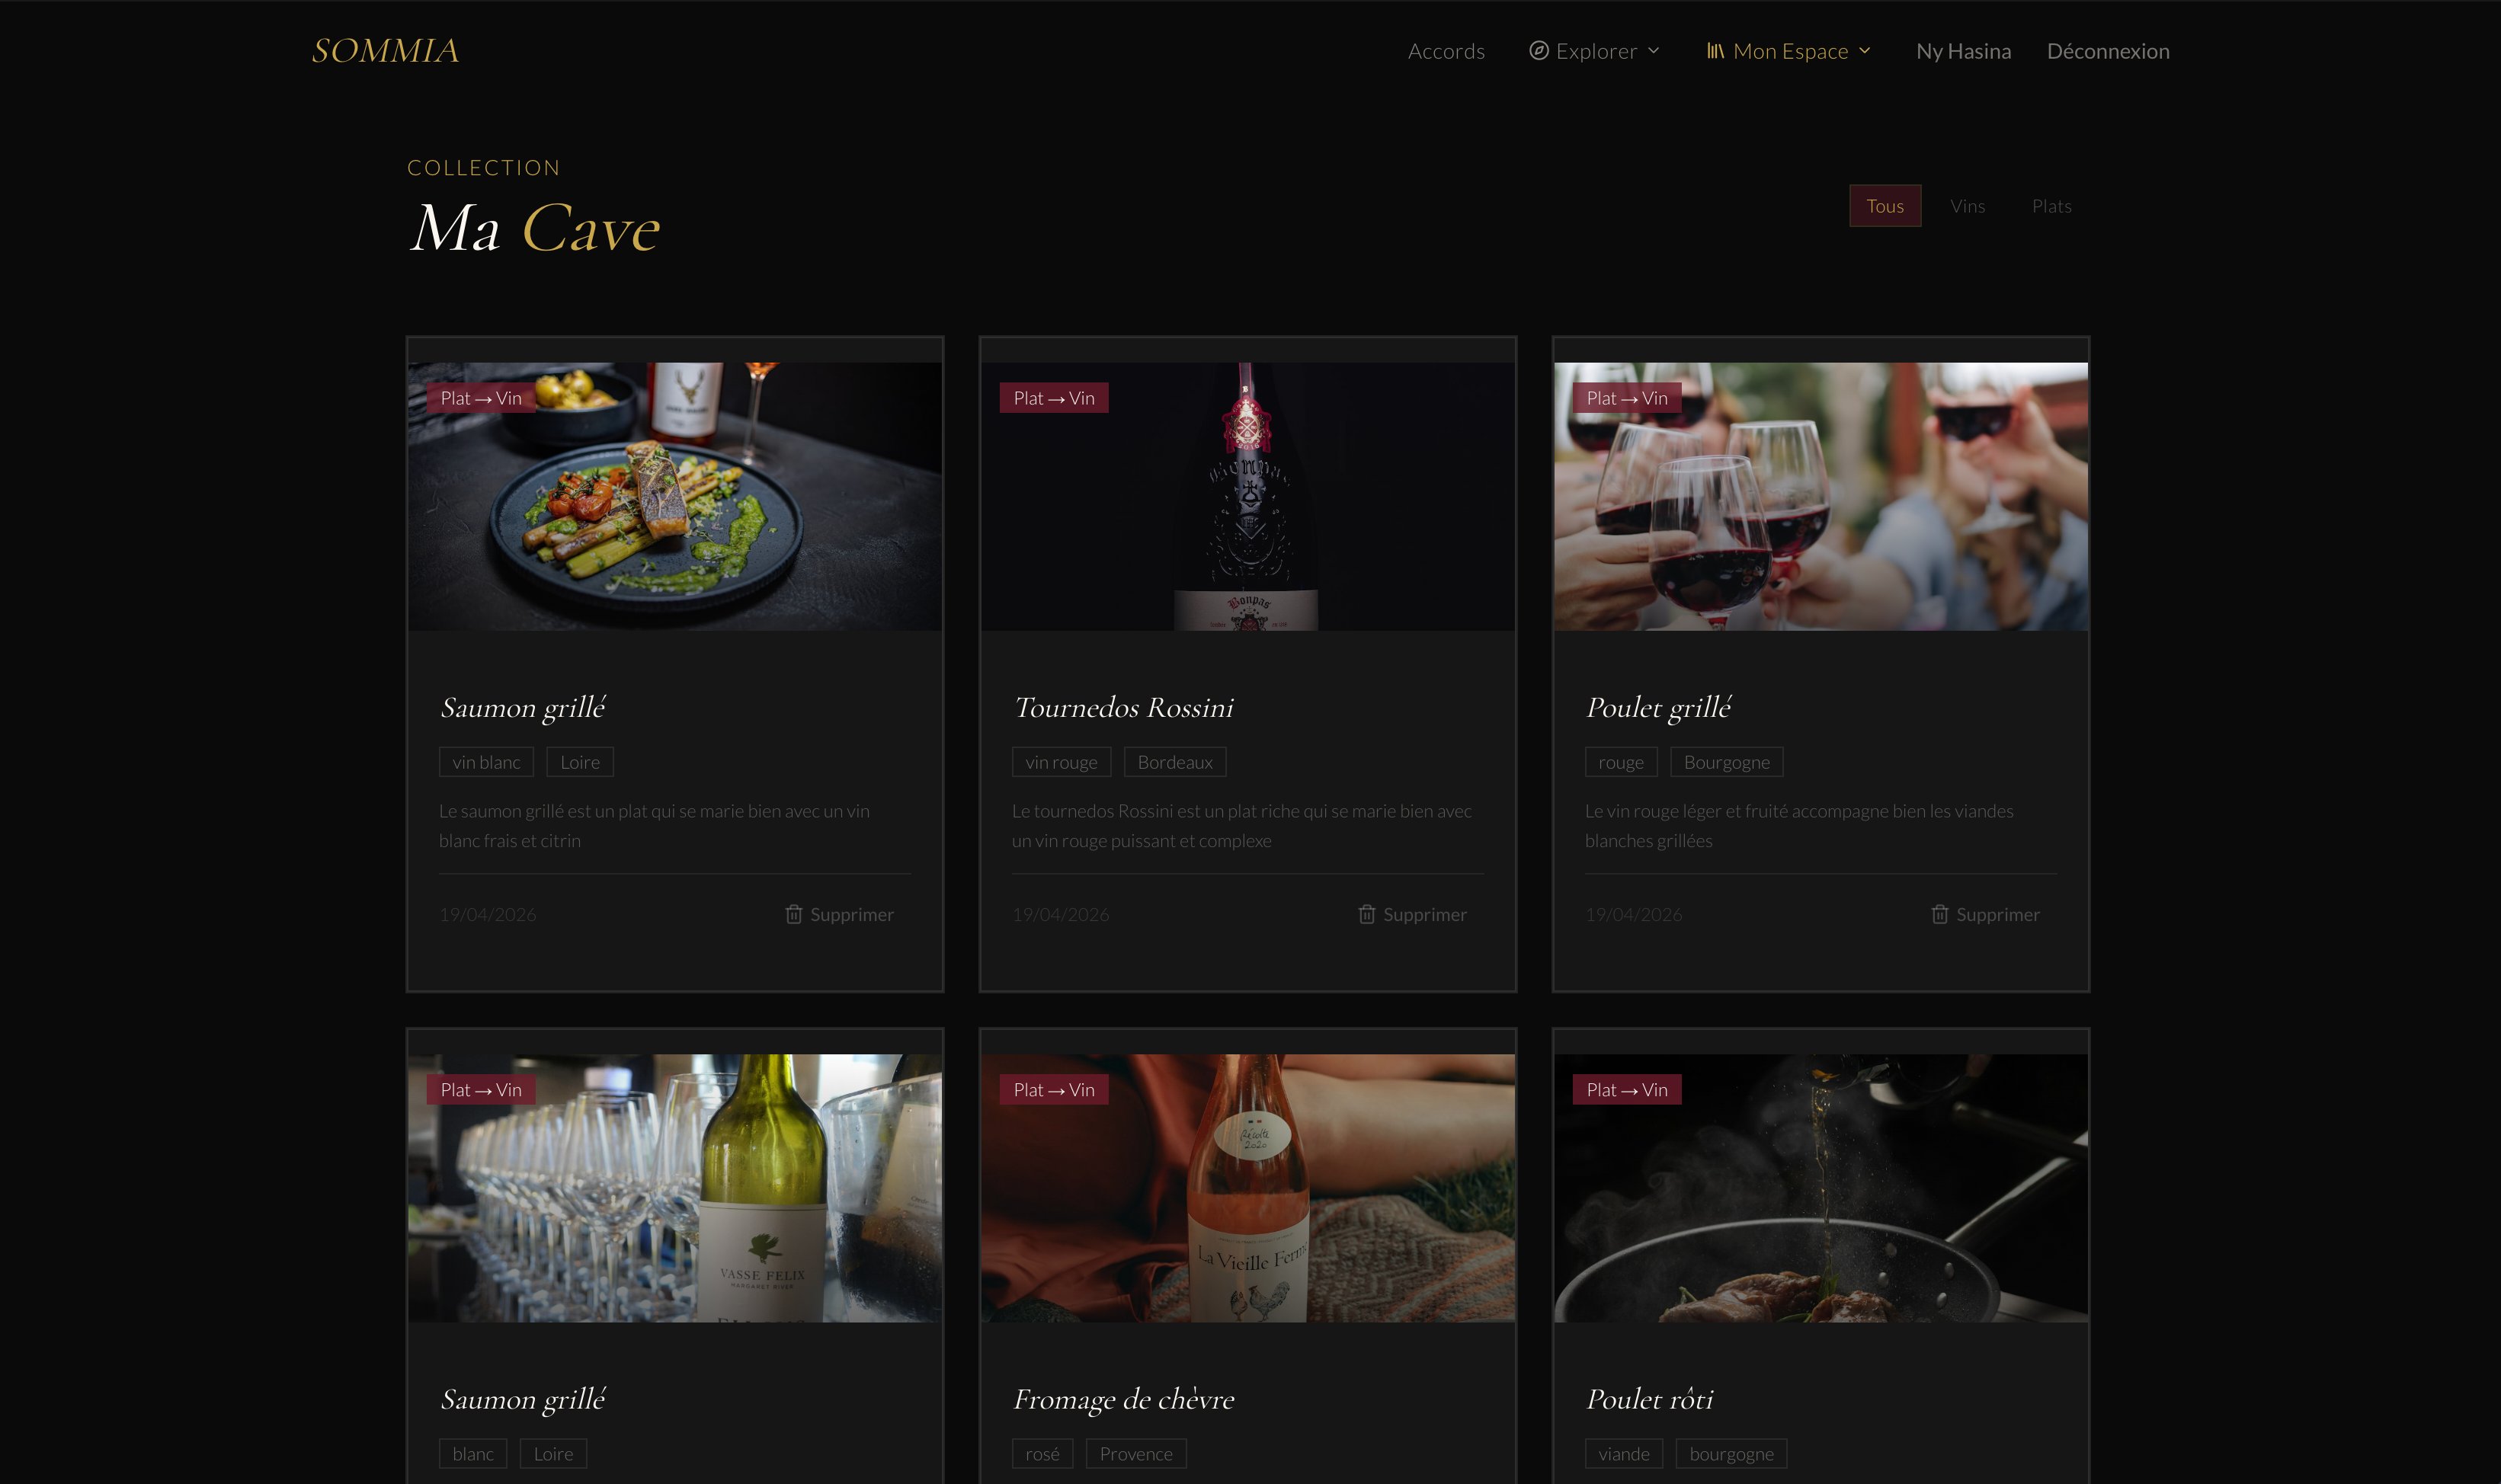Click the trash icon on Tournedos Rossini card

click(1367, 914)
